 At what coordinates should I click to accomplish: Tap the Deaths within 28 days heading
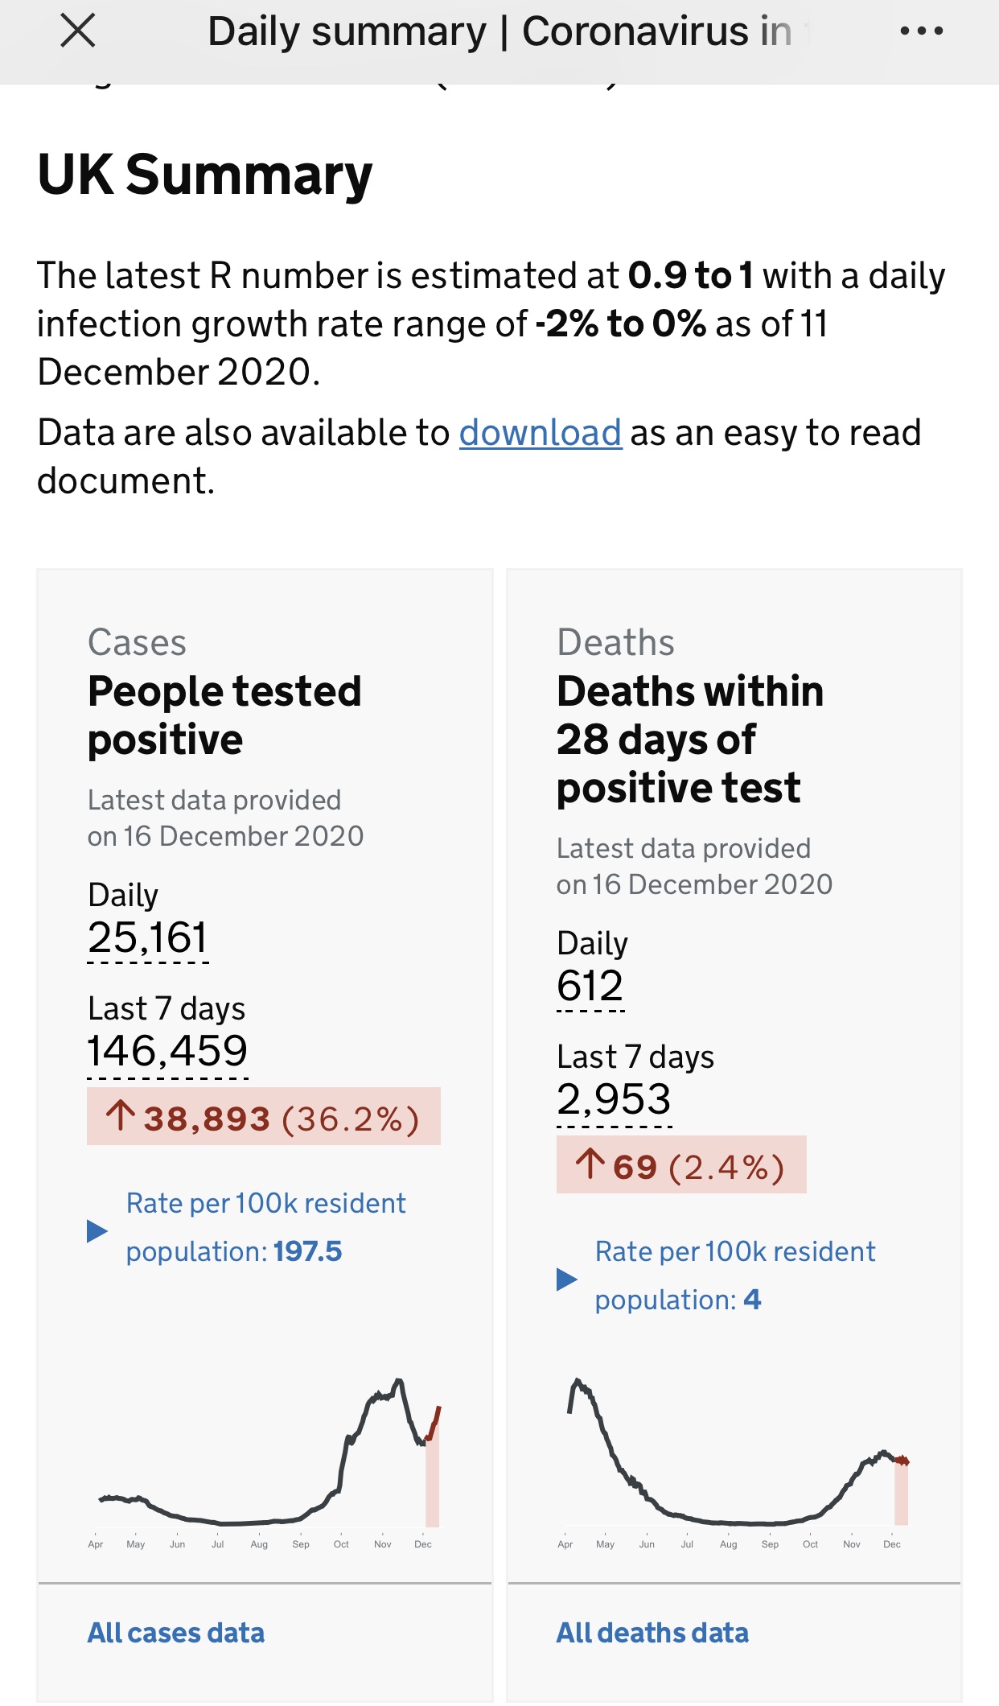689,739
